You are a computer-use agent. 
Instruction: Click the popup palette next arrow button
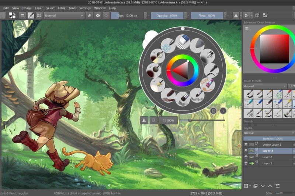coord(223,111)
